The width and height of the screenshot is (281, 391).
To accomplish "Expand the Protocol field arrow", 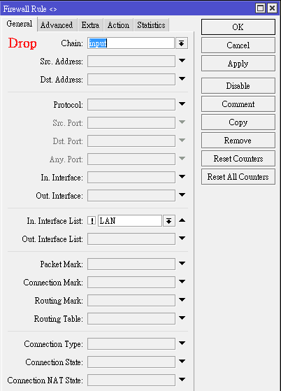I will pos(182,104).
